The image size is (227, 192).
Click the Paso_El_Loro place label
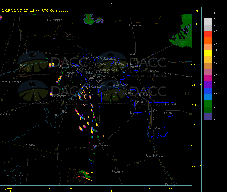pos(174,184)
